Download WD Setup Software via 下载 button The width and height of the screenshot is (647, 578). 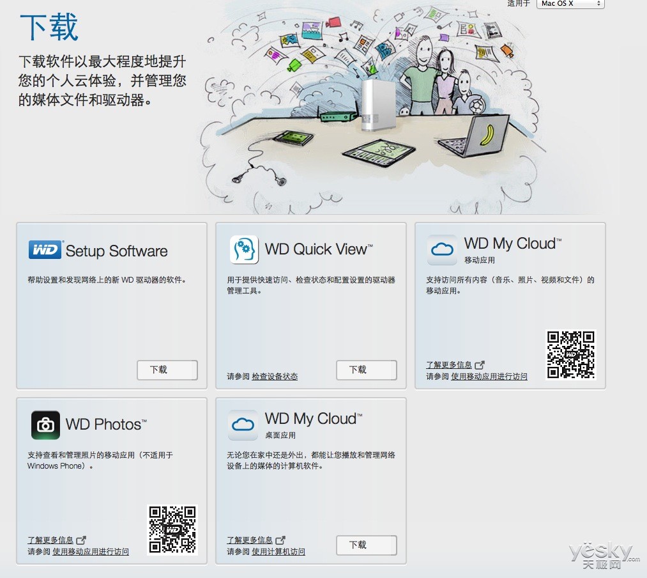(x=167, y=370)
